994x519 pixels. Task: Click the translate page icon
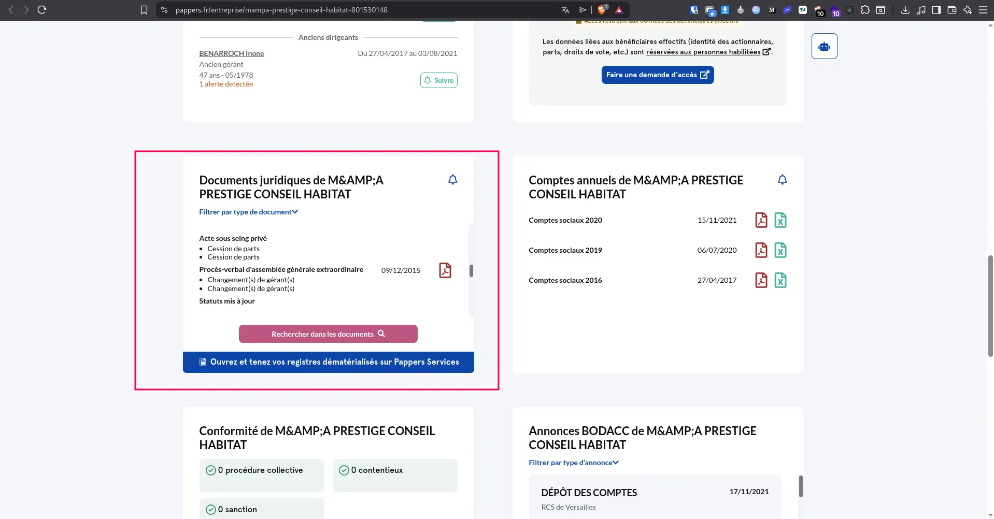pyautogui.click(x=565, y=10)
